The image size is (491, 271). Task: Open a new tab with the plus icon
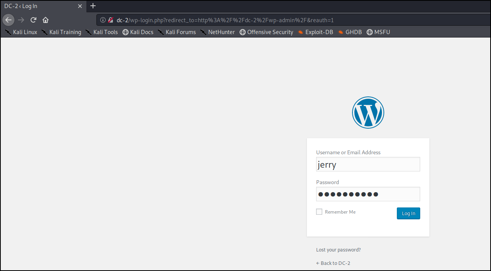coord(93,6)
